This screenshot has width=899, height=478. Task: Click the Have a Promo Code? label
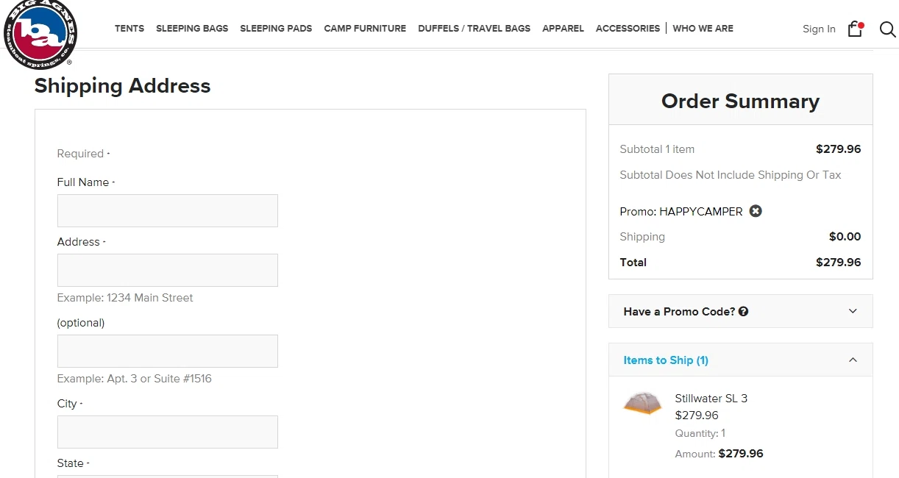pyautogui.click(x=679, y=312)
